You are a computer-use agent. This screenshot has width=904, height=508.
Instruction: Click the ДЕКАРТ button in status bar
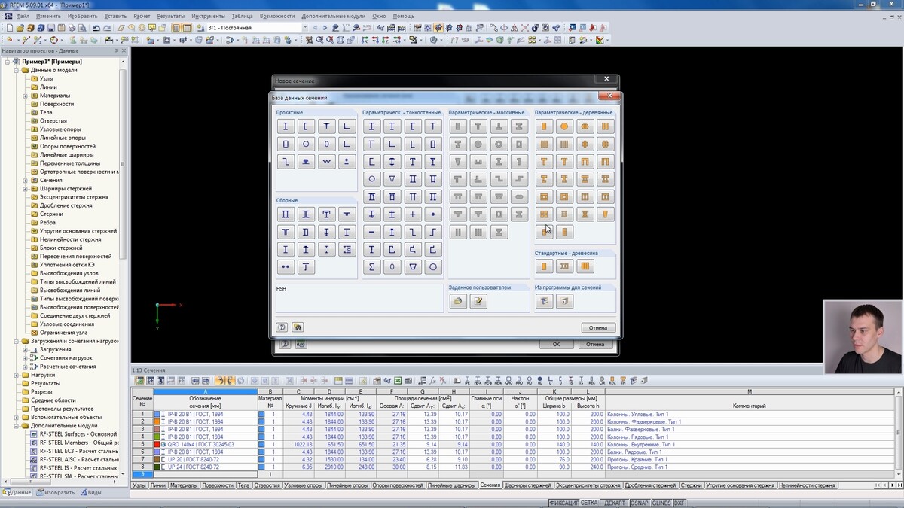coord(615,503)
